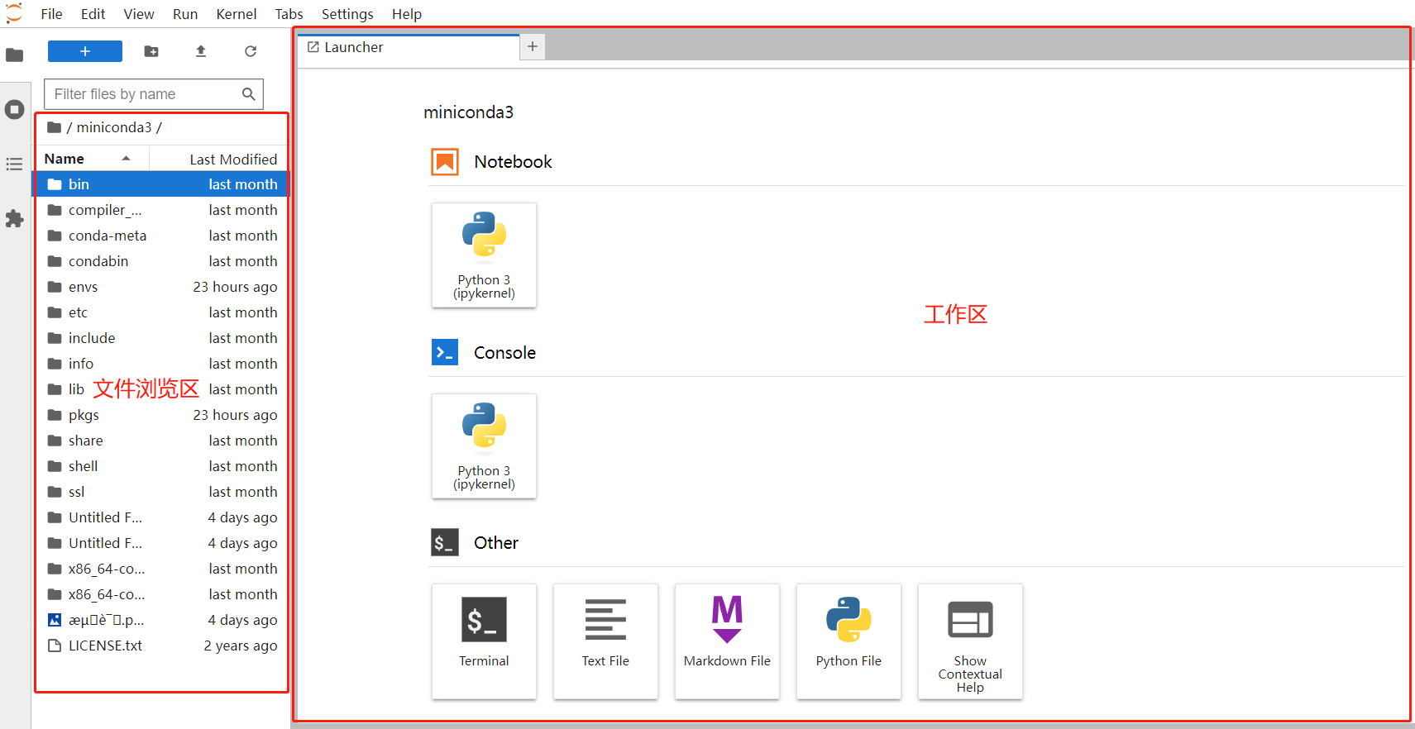The height and width of the screenshot is (729, 1415).
Task: Launch Python 3 (ipykernel) Notebook
Action: [x=484, y=255]
